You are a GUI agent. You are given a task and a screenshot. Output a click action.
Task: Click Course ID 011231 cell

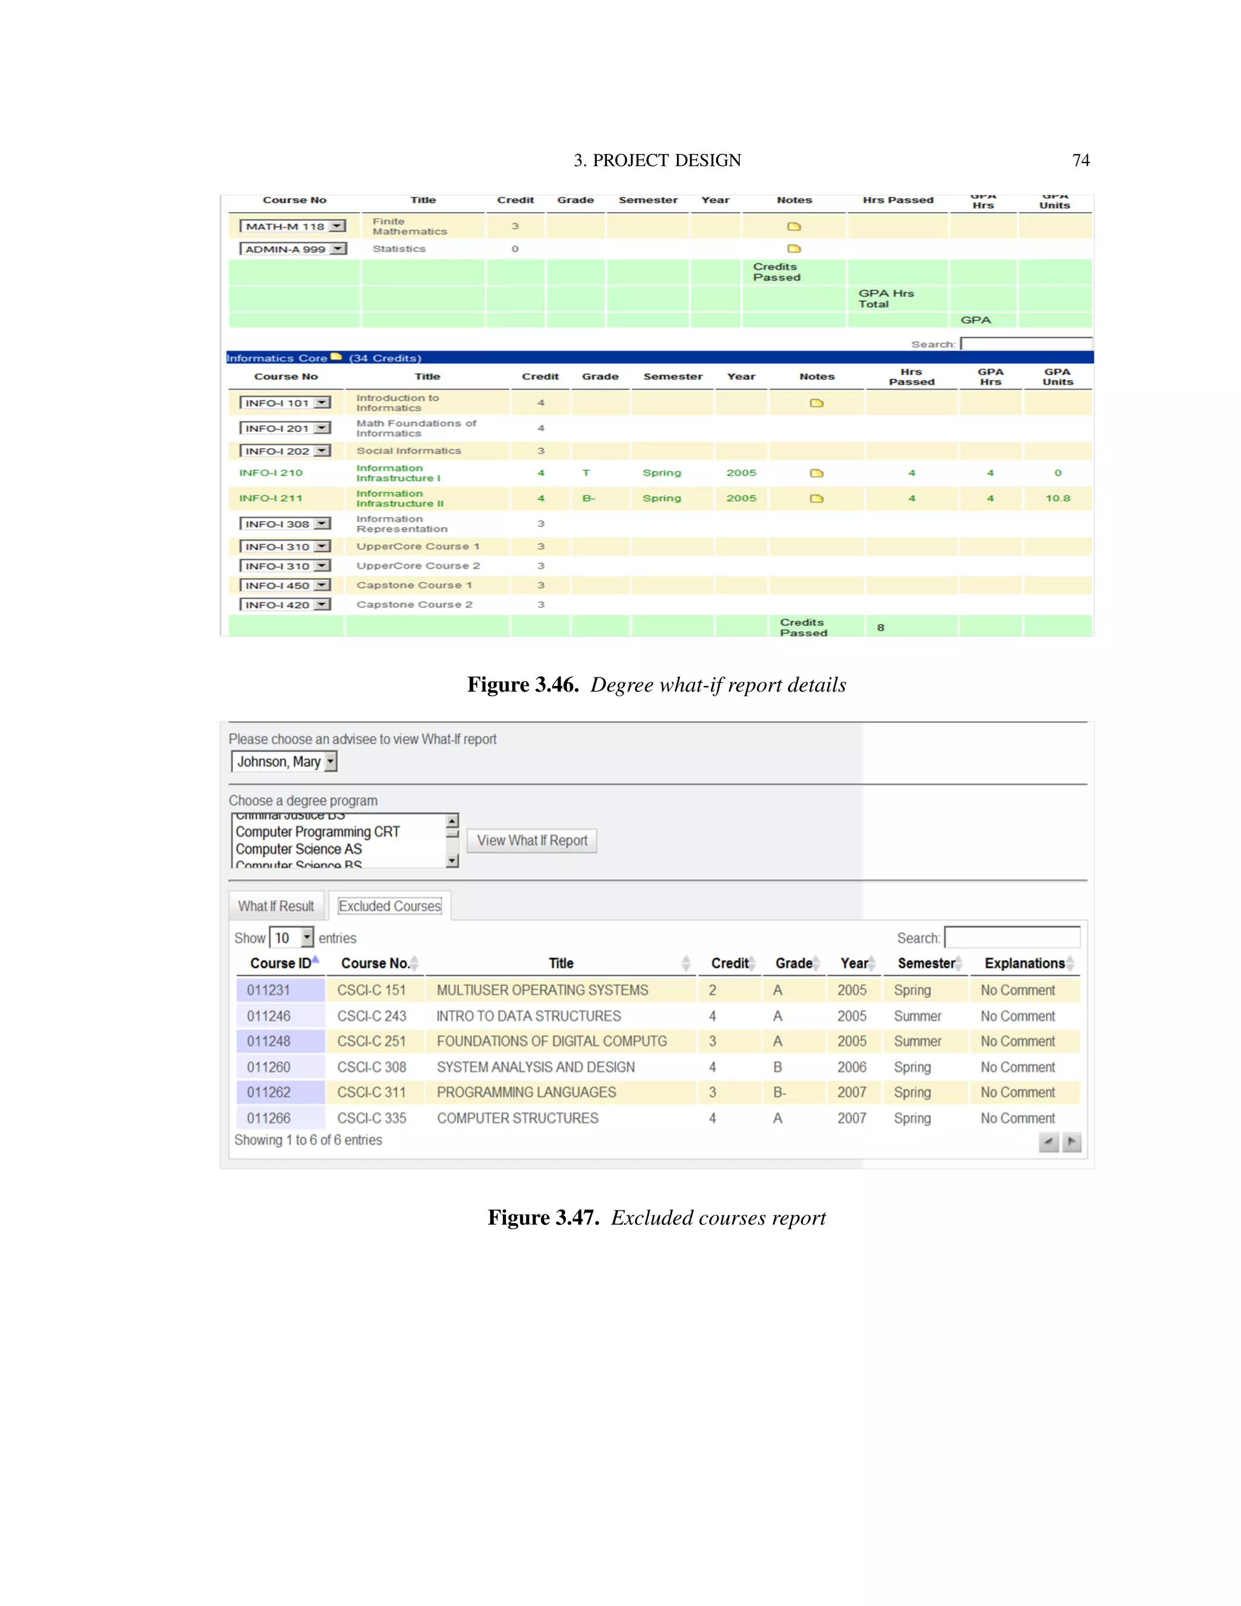[x=280, y=990]
